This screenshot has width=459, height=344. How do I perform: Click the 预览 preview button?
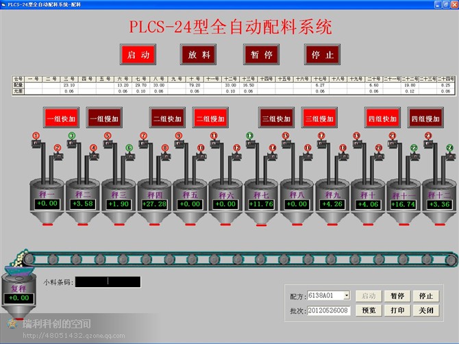[x=369, y=310]
